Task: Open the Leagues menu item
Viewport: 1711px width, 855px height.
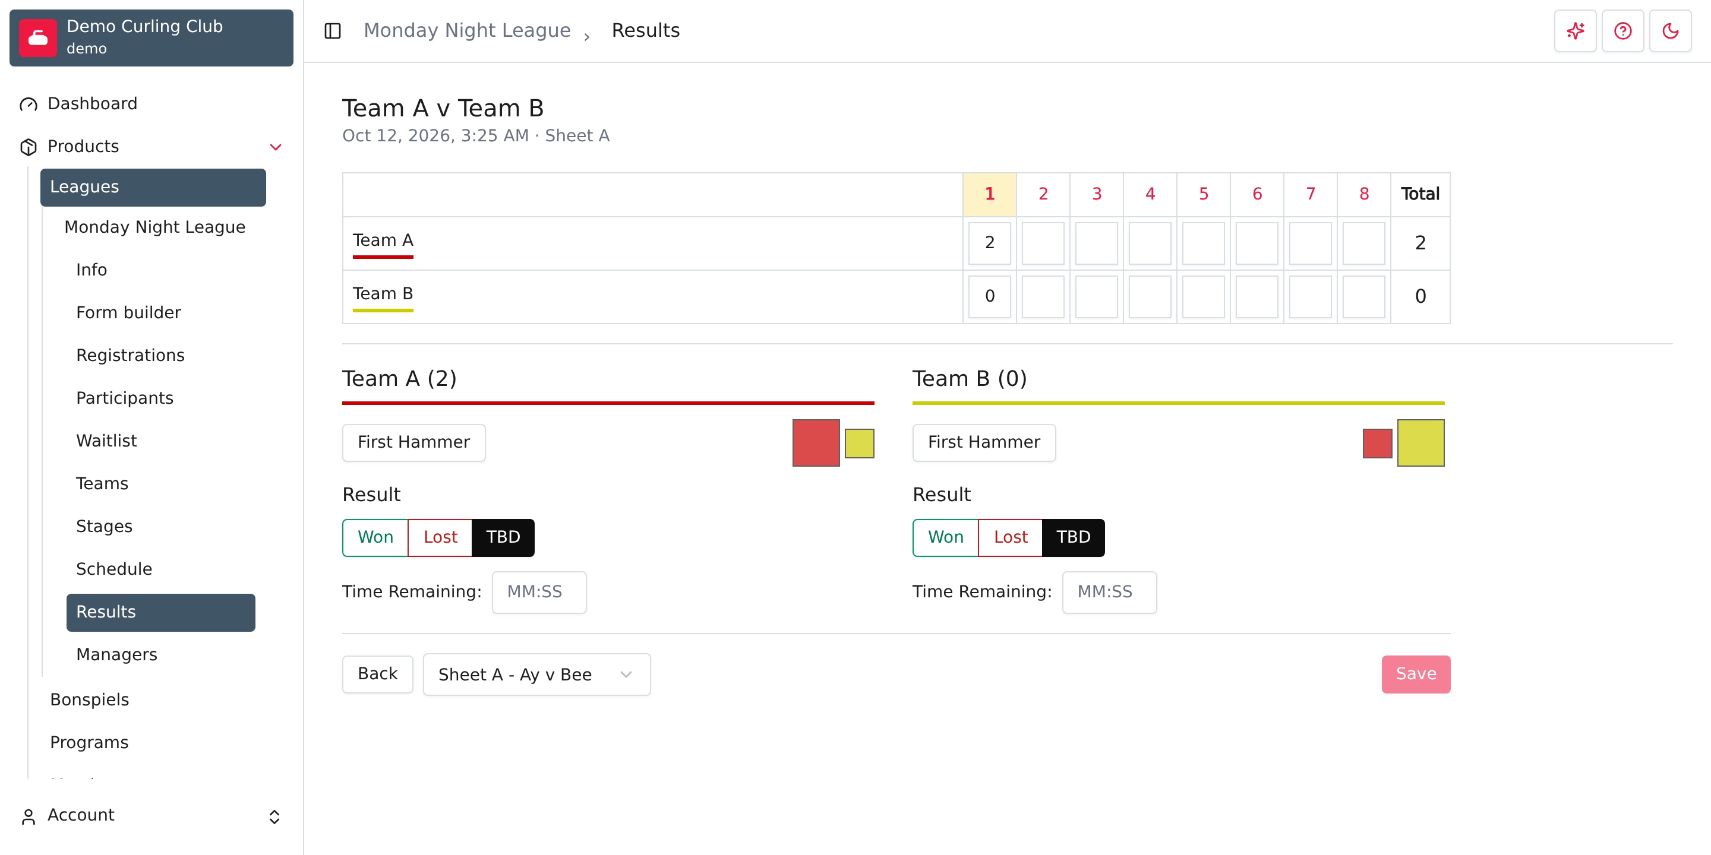Action: point(153,187)
